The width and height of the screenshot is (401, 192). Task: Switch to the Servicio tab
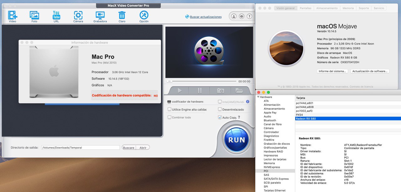point(379,8)
